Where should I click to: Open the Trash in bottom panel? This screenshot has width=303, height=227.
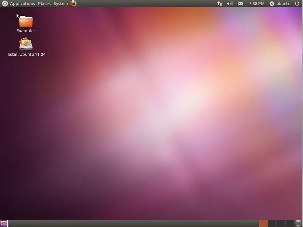(298, 223)
